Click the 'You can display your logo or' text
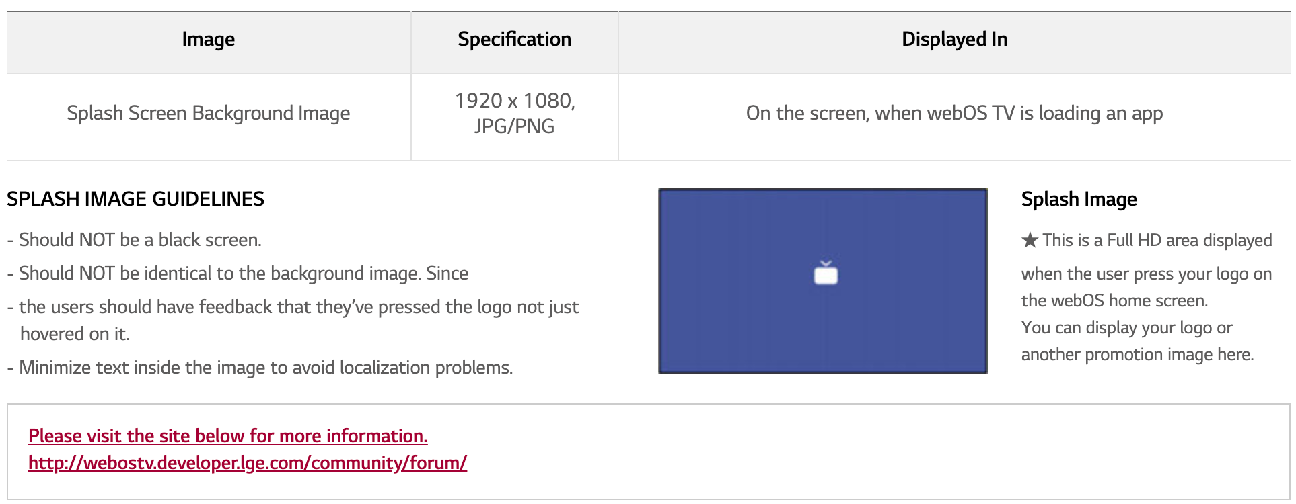The width and height of the screenshot is (1296, 504). pyautogui.click(x=1126, y=328)
